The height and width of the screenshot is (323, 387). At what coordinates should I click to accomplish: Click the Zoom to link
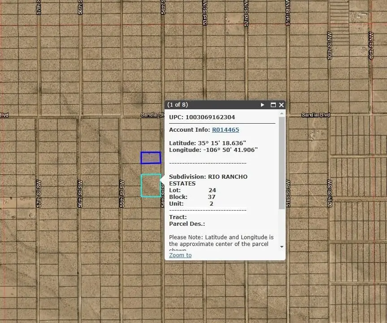coord(180,255)
